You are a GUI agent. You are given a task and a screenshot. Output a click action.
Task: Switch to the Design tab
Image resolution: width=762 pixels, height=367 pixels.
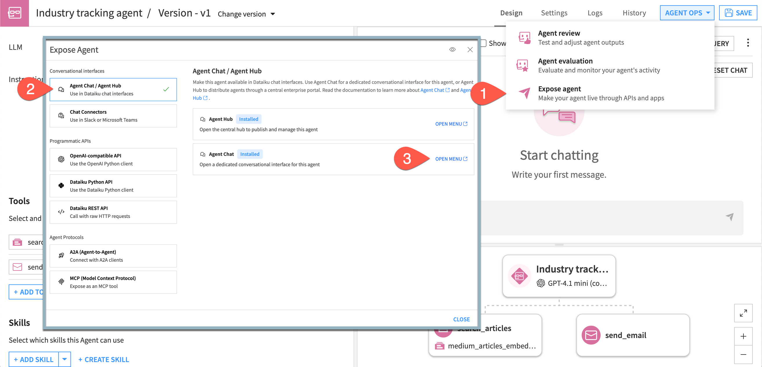point(511,13)
